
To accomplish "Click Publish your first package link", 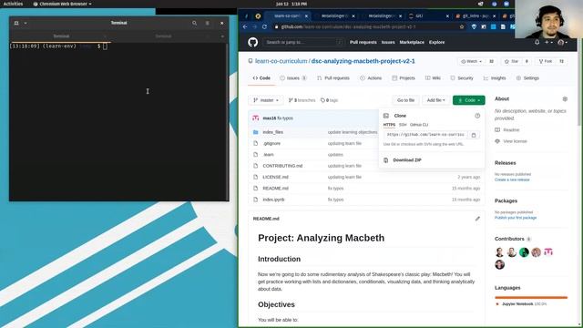I will pos(516,218).
